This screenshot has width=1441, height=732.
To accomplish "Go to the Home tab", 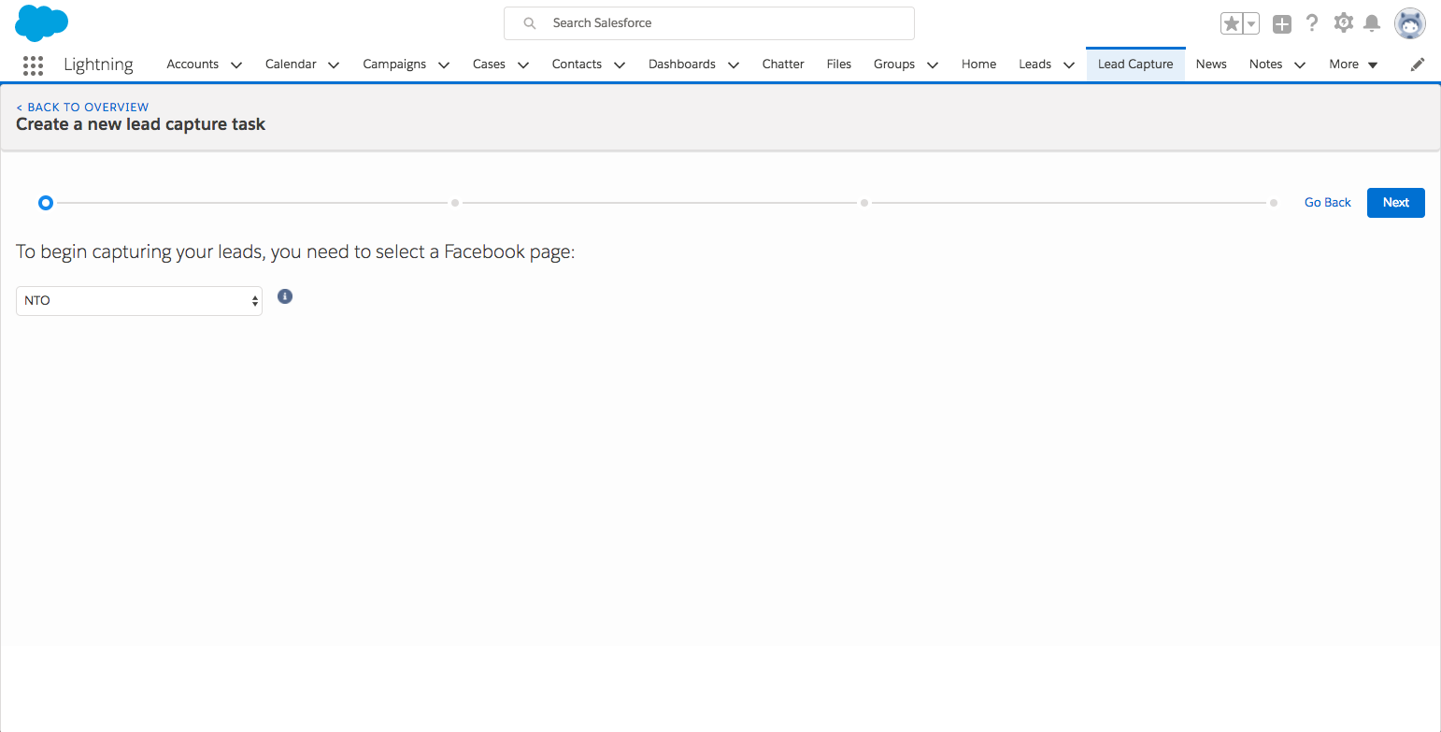I will point(978,65).
